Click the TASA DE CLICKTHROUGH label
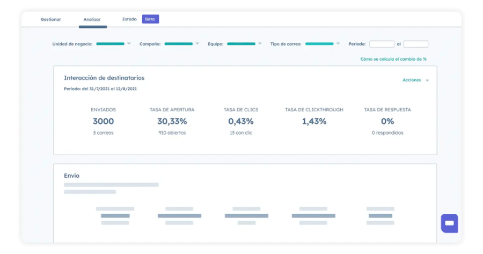Screen dimensions: 483x254 coord(314,110)
